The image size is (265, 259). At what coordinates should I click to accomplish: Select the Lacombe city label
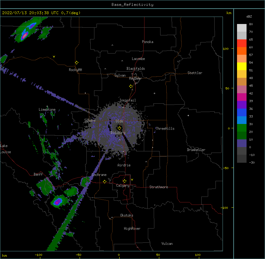[x=138, y=59]
